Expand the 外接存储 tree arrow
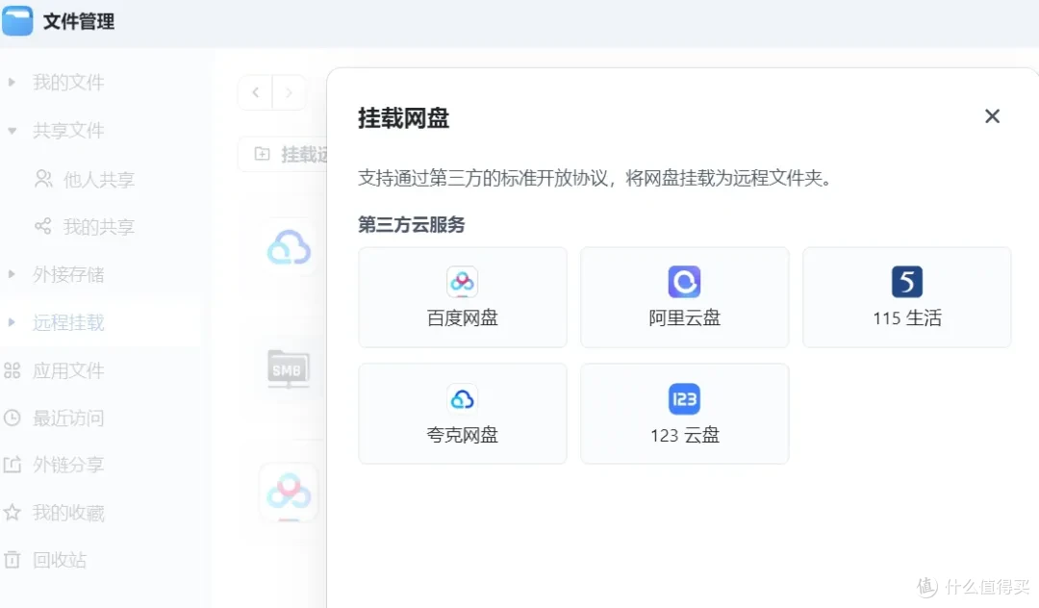Viewport: 1039px width, 608px height. [x=12, y=274]
